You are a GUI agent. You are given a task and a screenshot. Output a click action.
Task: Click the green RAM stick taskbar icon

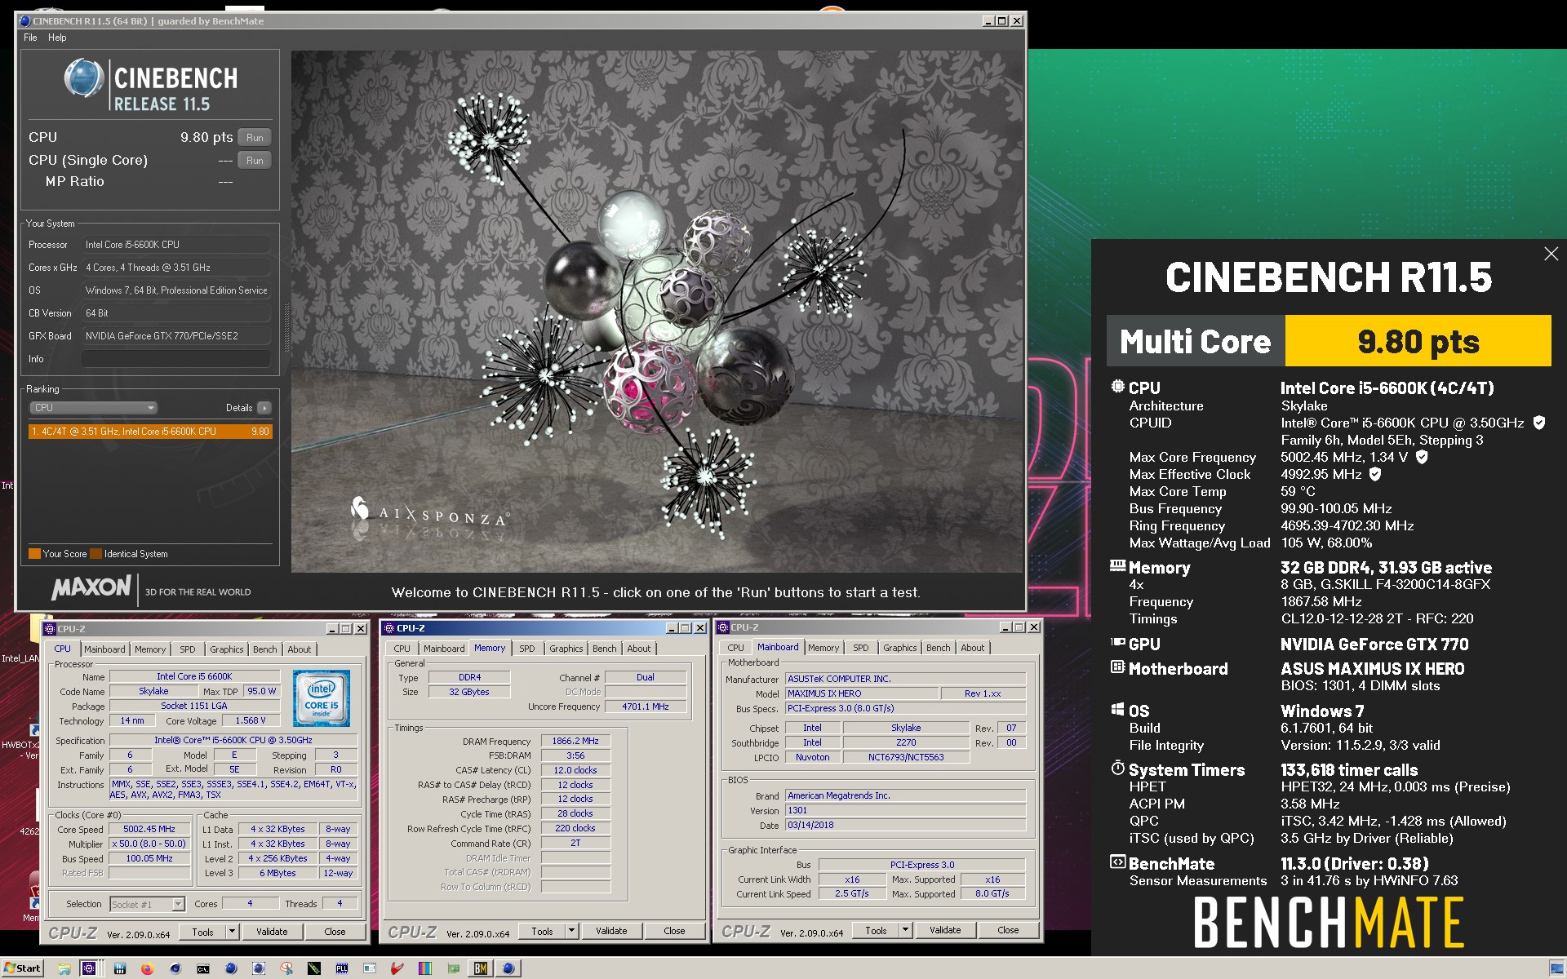pos(314,968)
